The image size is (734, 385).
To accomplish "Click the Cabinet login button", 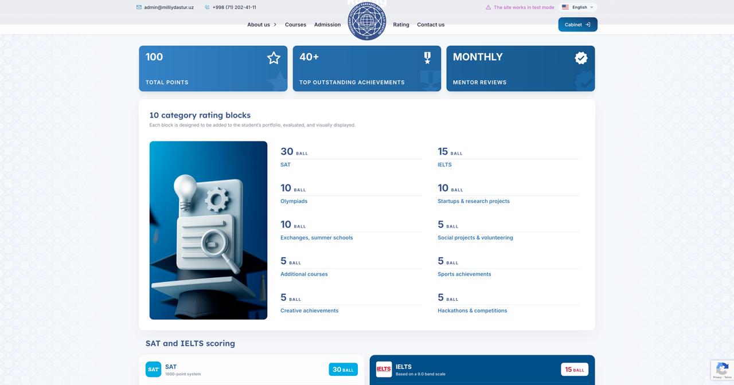I will pyautogui.click(x=577, y=25).
